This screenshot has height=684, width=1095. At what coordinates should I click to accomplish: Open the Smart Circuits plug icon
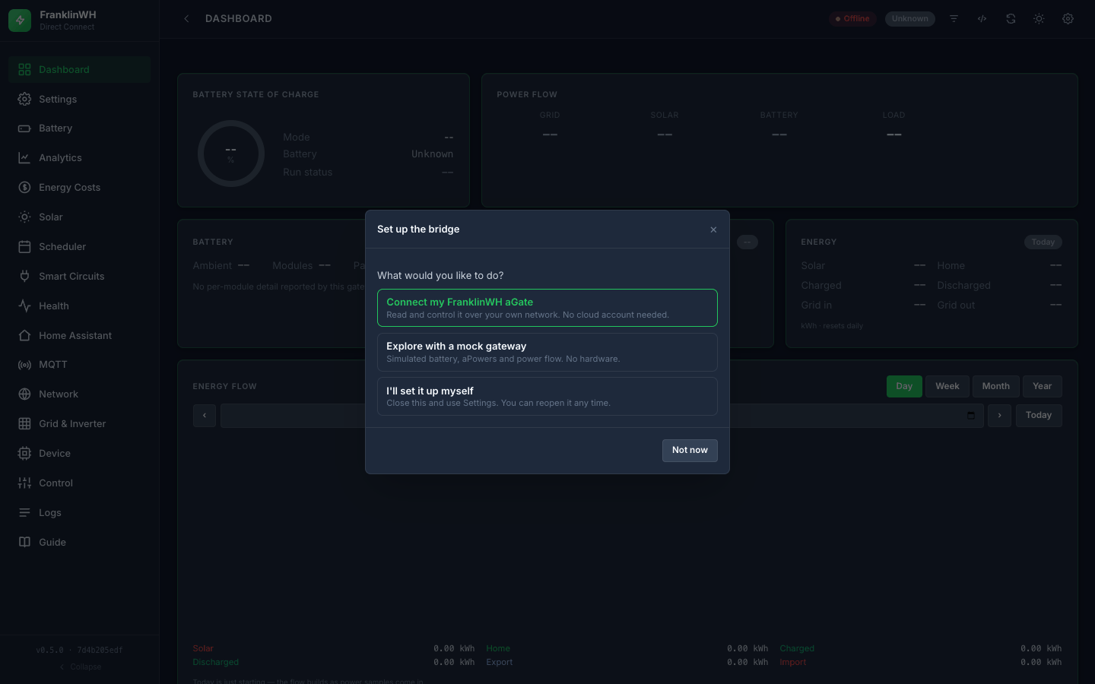24,277
